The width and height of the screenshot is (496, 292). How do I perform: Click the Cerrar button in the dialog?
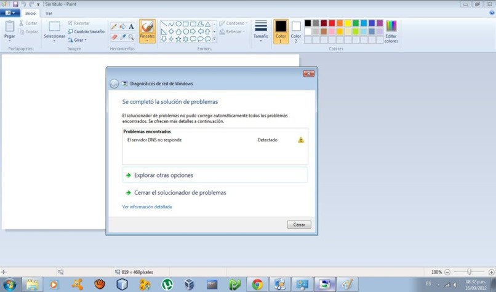pyautogui.click(x=299, y=225)
